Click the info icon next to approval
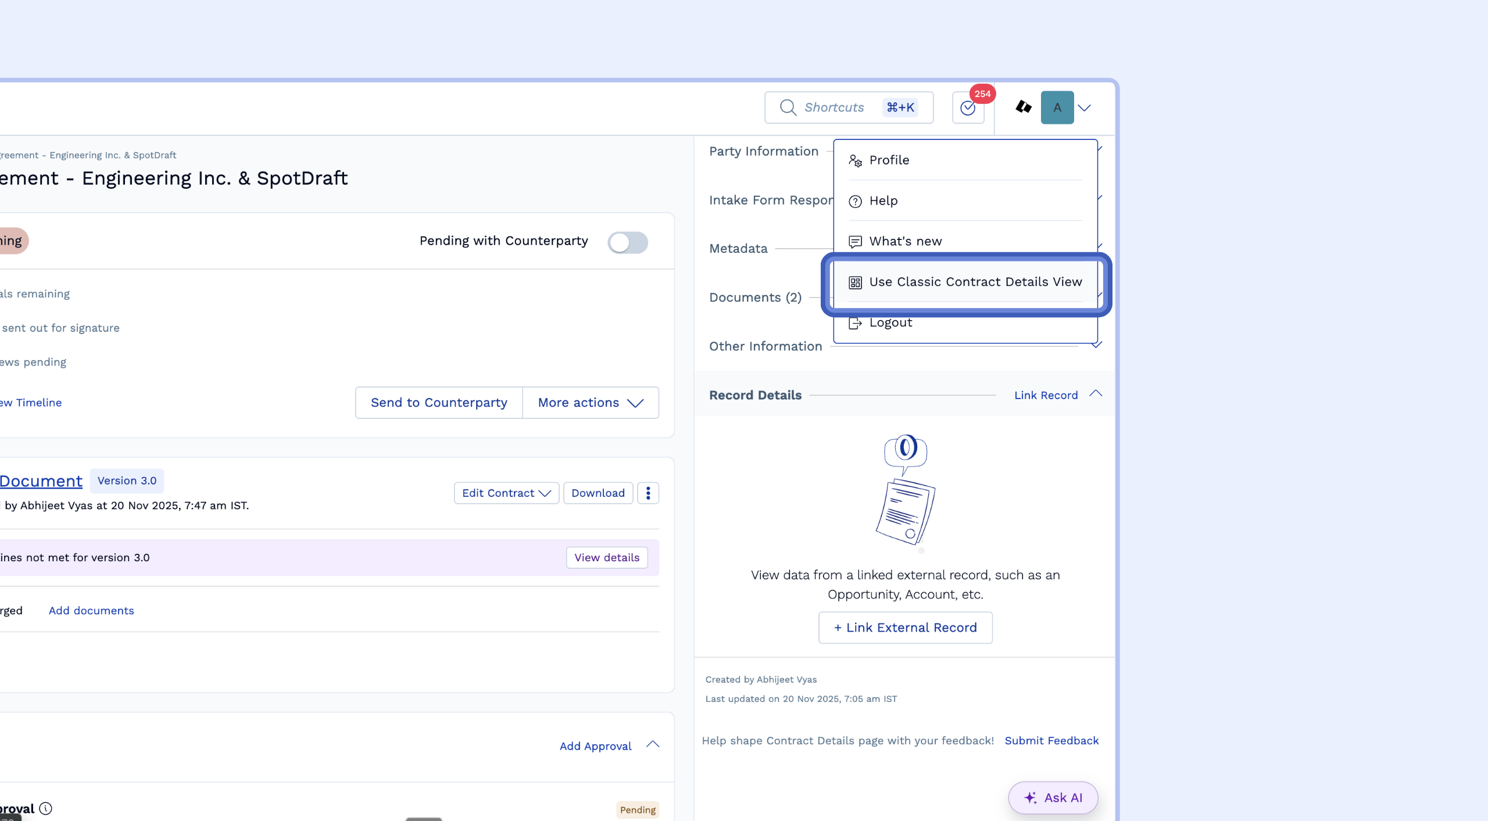 tap(46, 808)
